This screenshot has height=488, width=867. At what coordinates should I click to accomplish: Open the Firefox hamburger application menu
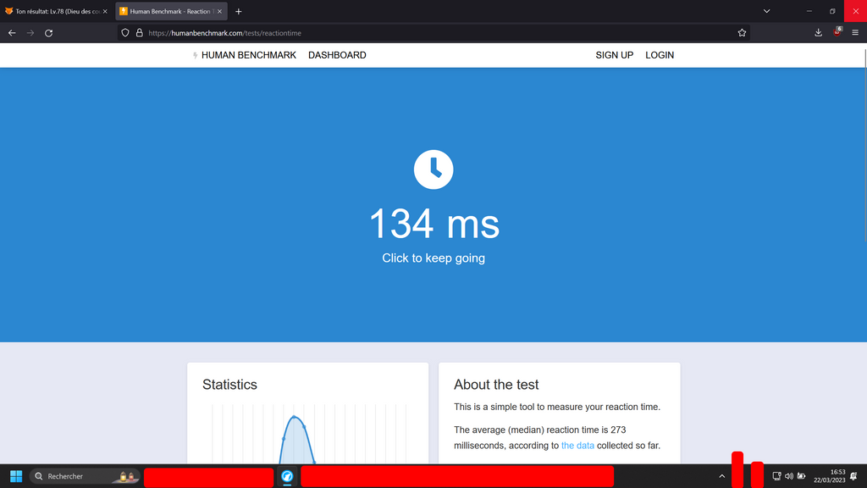point(855,33)
